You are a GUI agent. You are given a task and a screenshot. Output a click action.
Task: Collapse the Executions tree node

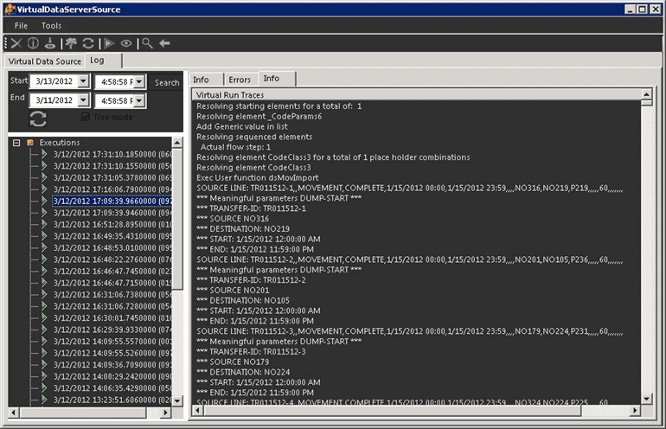tap(16, 143)
